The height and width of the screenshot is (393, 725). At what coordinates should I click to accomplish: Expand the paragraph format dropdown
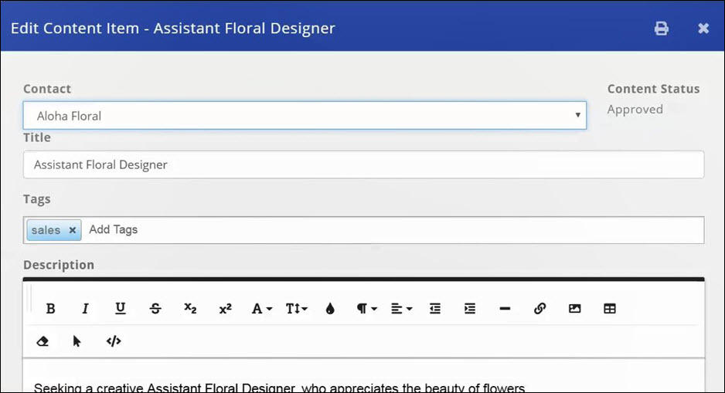click(366, 309)
